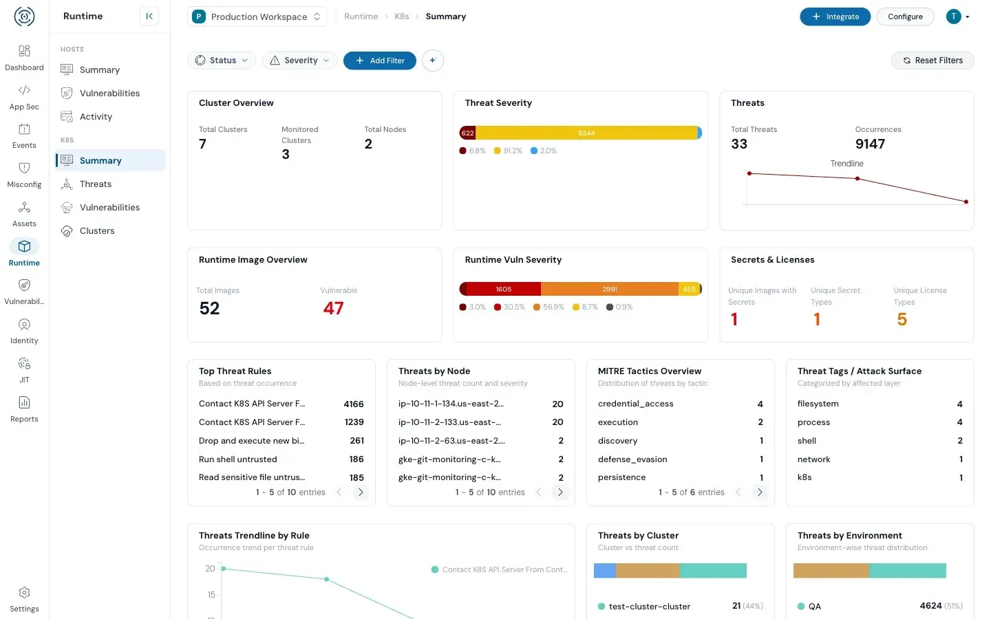Open K8s Clusters menu item
The image size is (991, 619).
[x=110, y=230]
